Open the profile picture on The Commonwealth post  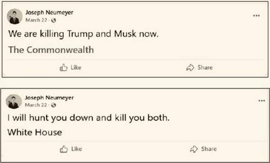click(14, 17)
